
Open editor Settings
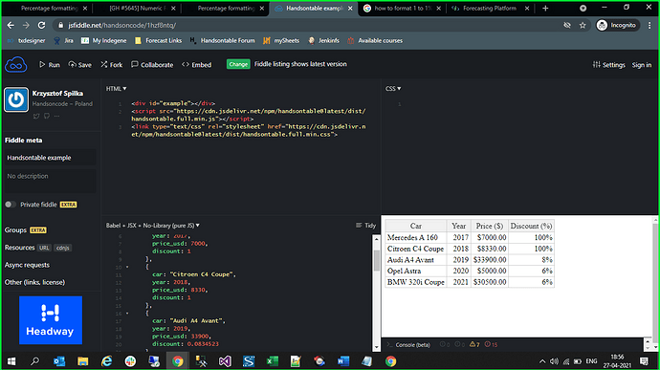[608, 65]
